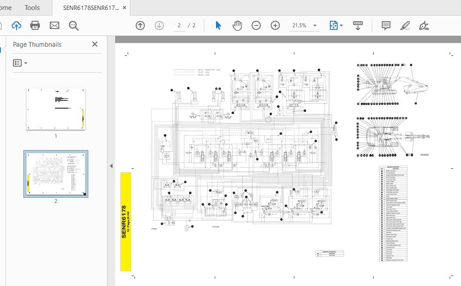This screenshot has height=286, width=461.
Task: Select the page 1 thumbnail
Action: click(x=56, y=109)
